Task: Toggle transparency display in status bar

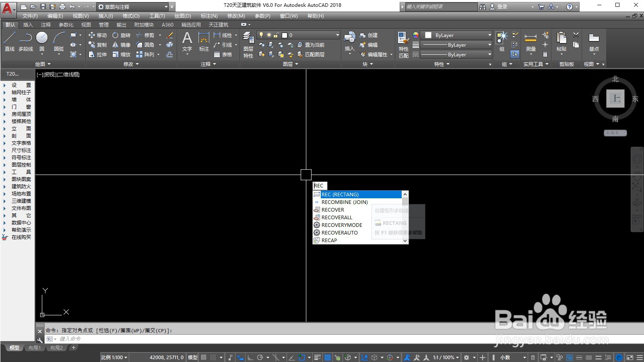Action: click(328, 357)
